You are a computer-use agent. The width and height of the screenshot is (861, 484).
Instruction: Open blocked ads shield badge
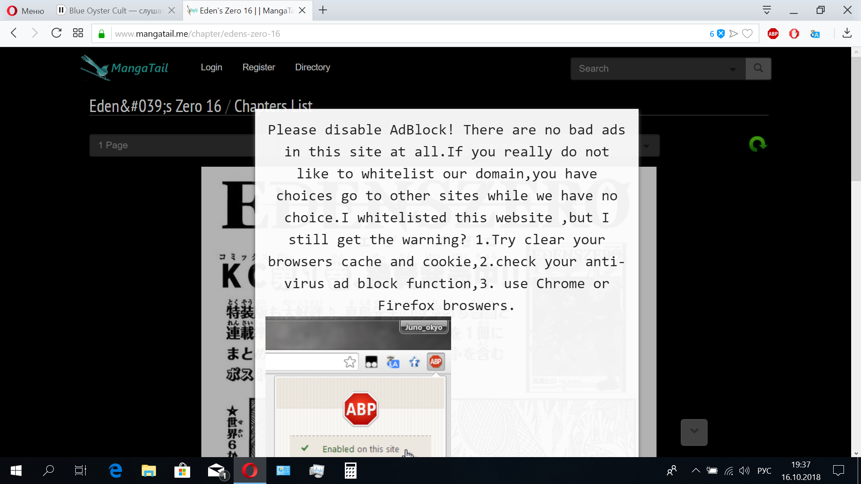point(717,34)
